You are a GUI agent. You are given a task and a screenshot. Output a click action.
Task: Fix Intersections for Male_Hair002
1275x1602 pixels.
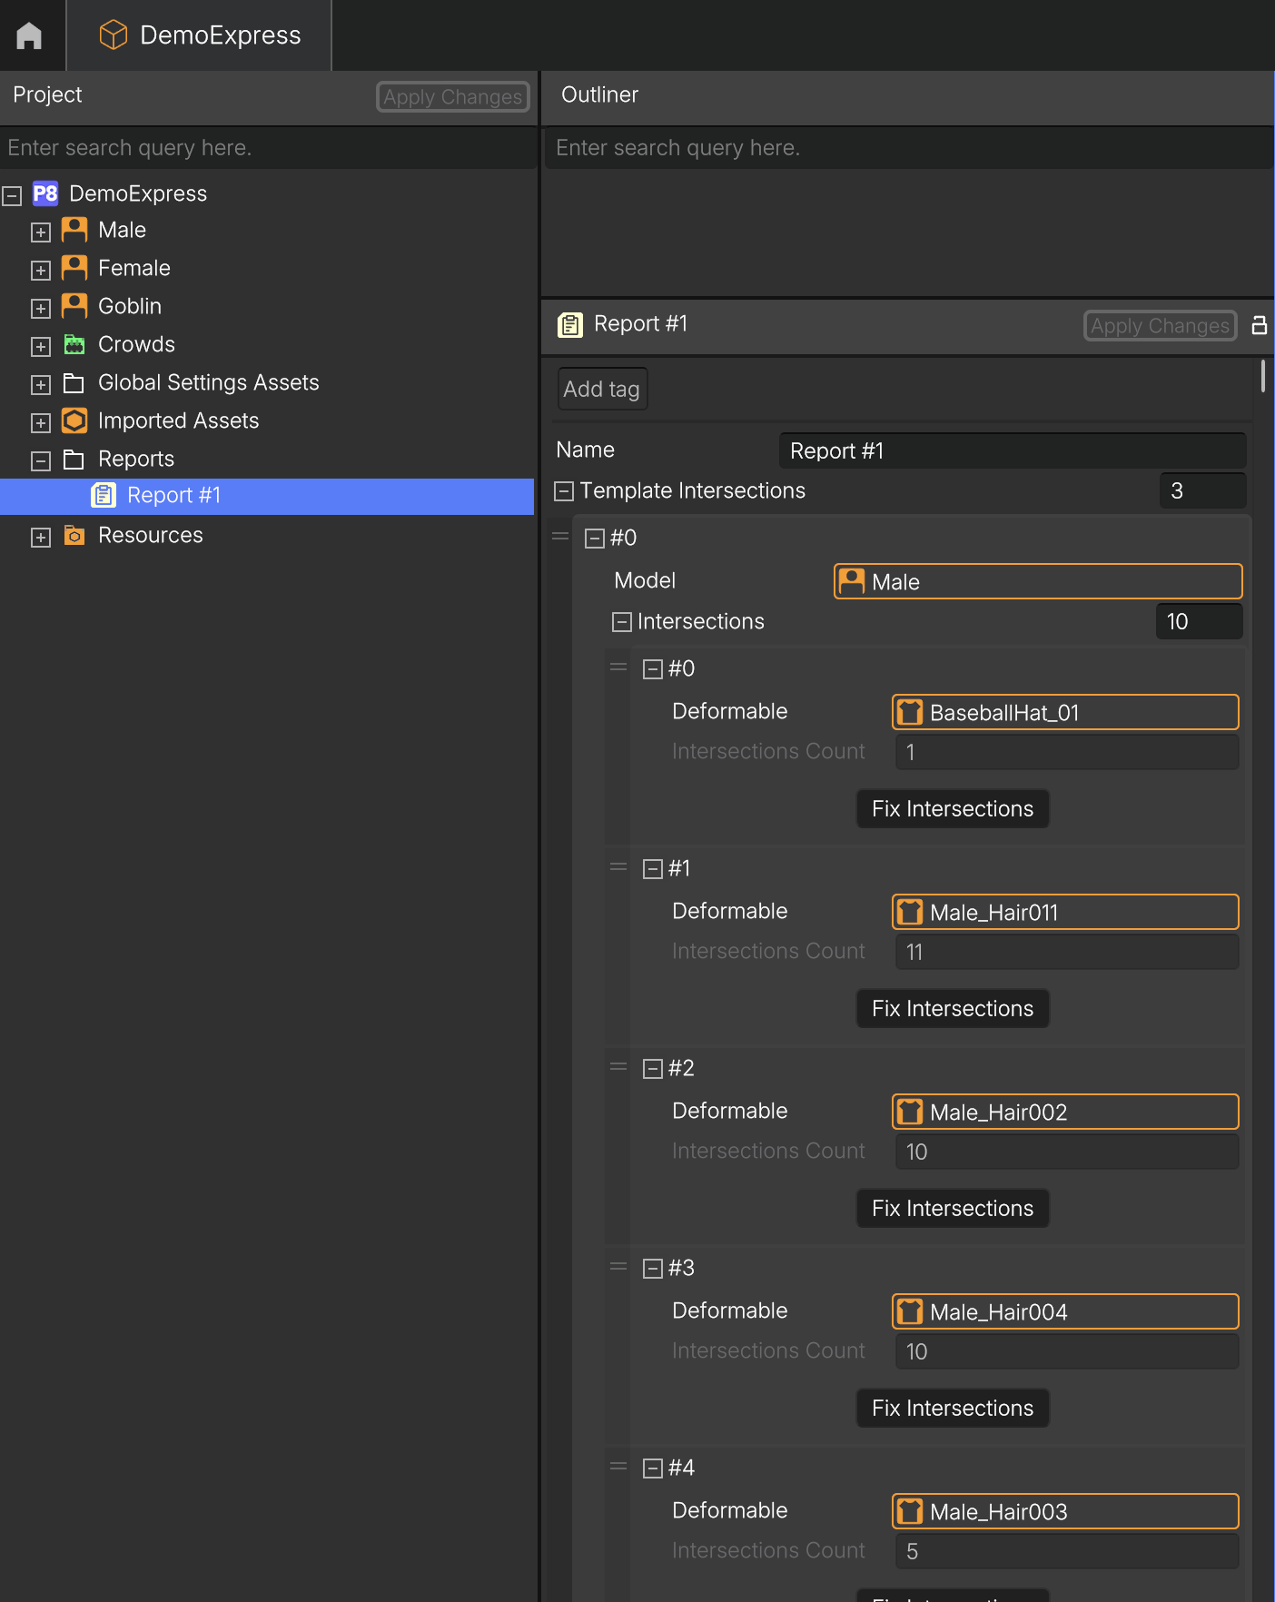[953, 1208]
